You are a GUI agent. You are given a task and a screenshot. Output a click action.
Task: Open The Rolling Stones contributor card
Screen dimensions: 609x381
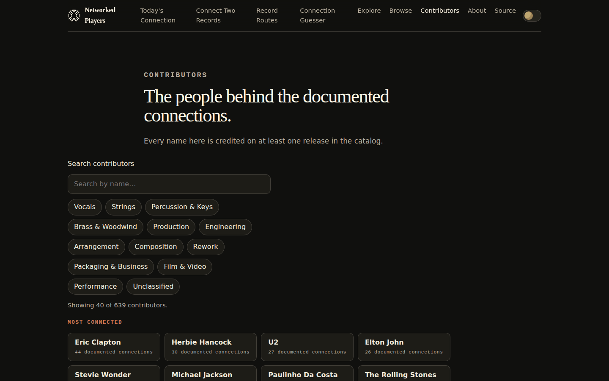click(404, 373)
